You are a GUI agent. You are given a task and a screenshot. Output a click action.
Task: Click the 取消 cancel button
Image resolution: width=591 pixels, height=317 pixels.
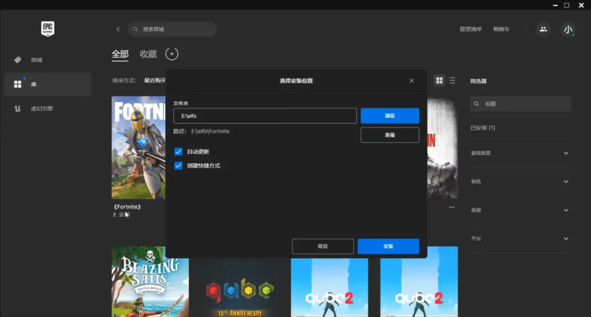click(x=323, y=246)
